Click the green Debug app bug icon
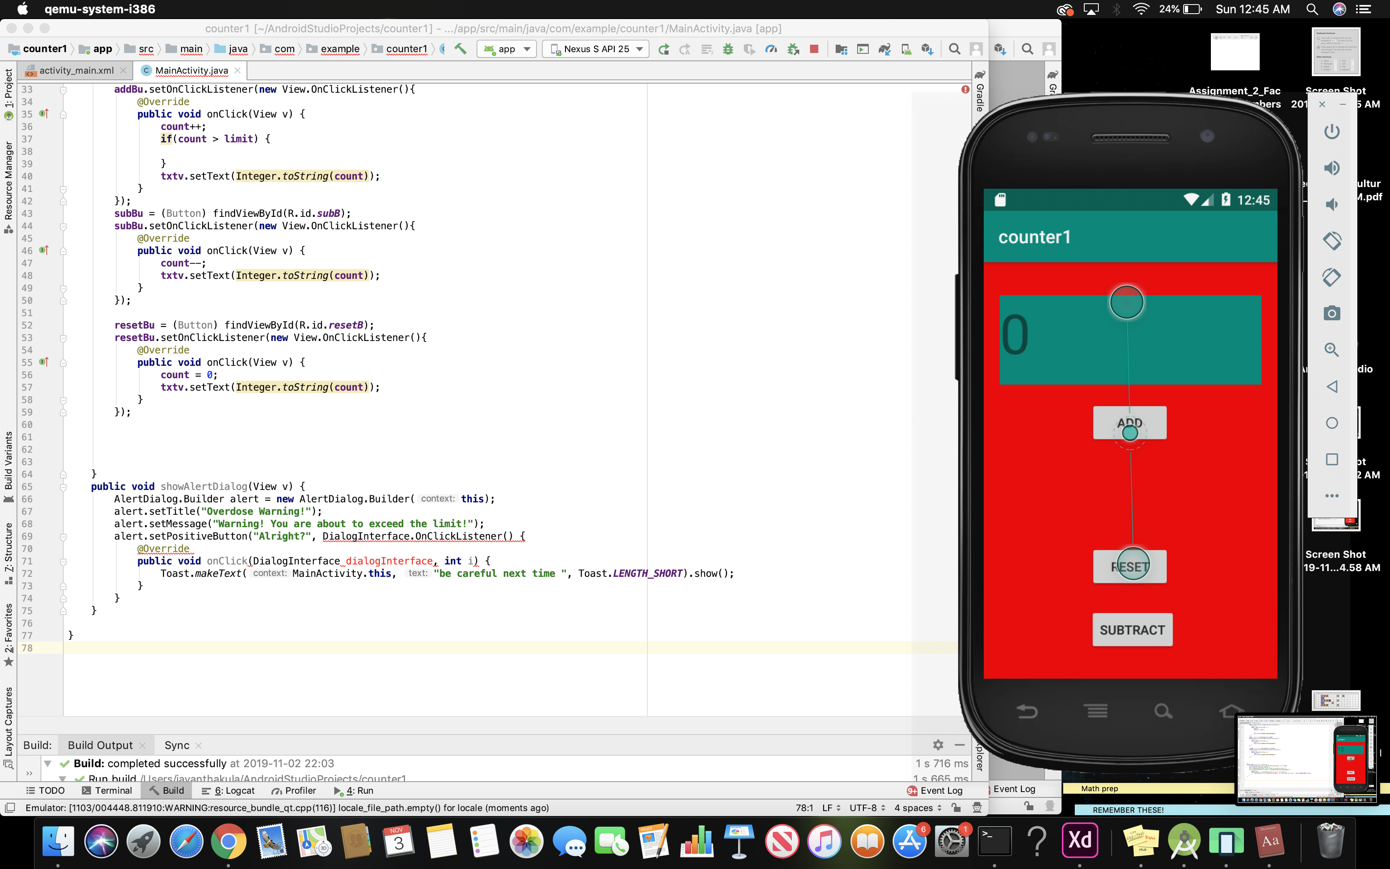The image size is (1390, 869). [x=728, y=49]
